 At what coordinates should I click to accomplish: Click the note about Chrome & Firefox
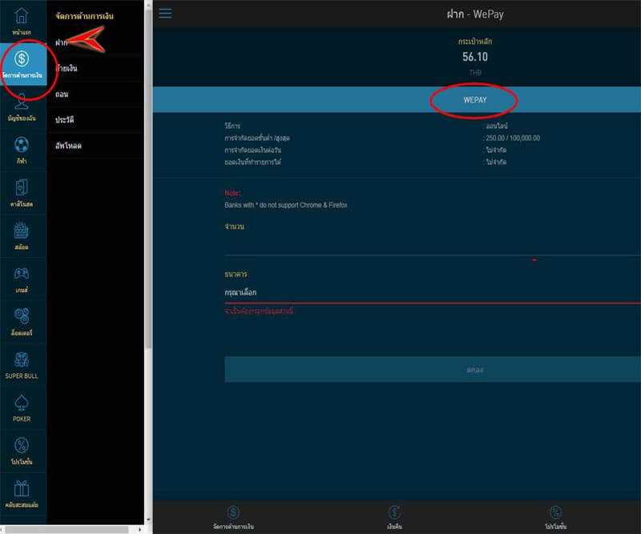286,205
